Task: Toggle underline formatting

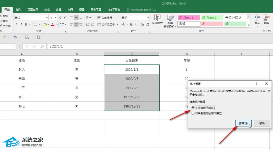Action: click(x=26, y=24)
